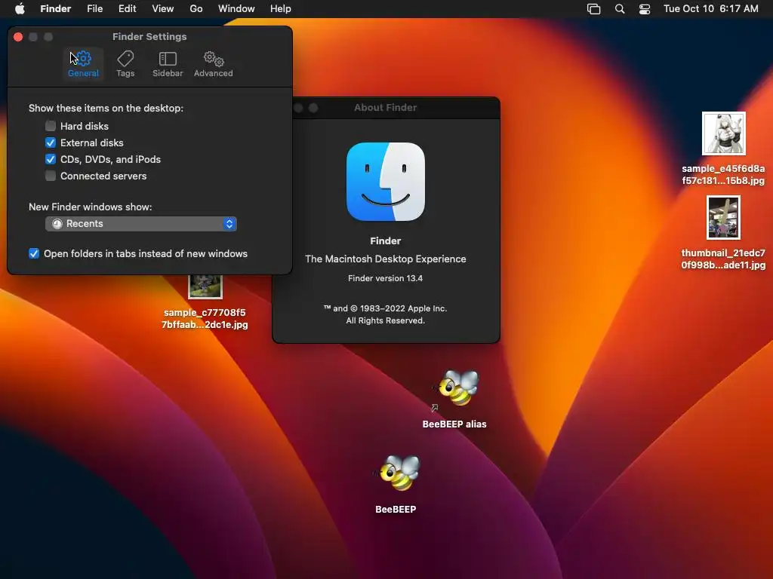Screen dimensions: 773x579
Task: Open Spotlight search icon
Action: pos(620,9)
